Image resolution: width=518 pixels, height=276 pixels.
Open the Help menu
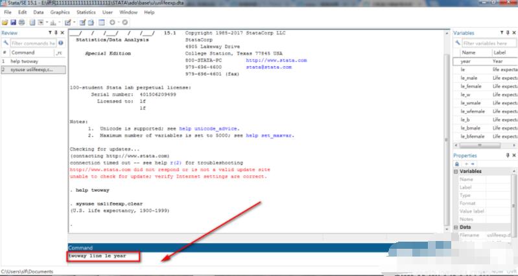(x=149, y=12)
